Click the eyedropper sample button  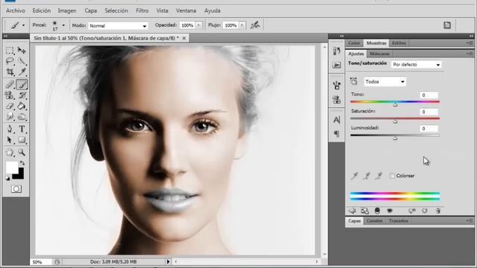click(x=354, y=176)
